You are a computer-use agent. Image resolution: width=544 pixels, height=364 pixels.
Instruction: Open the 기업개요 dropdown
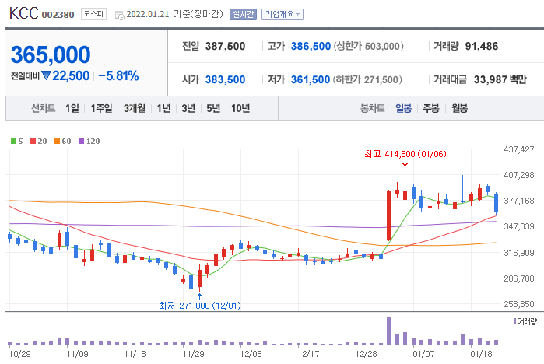pos(282,14)
